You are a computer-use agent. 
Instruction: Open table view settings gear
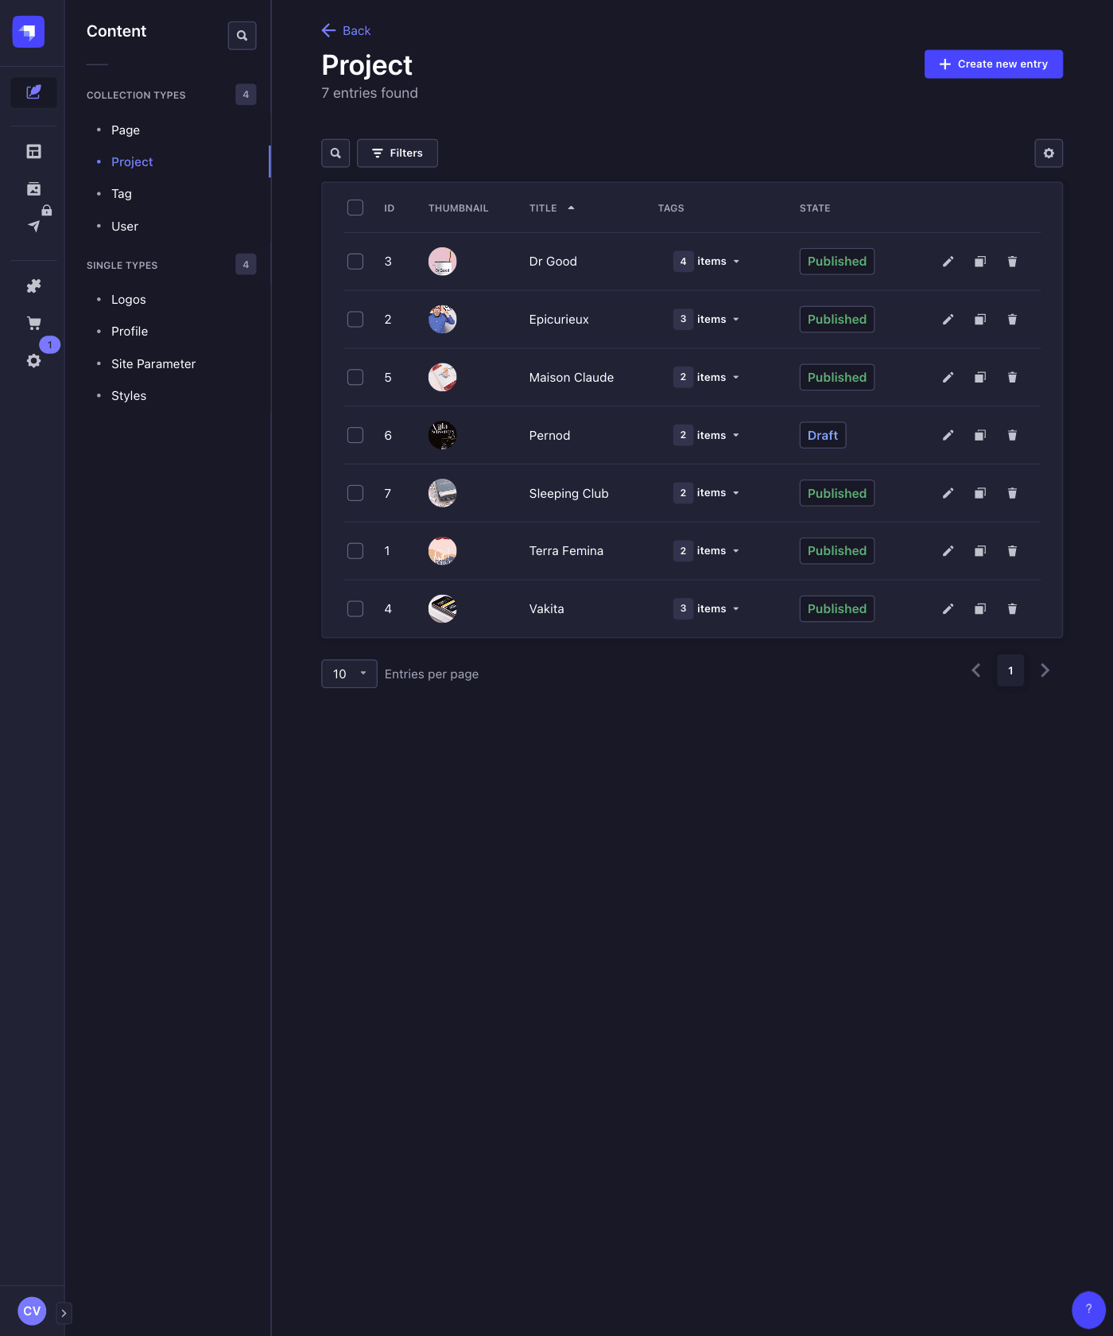click(x=1049, y=153)
